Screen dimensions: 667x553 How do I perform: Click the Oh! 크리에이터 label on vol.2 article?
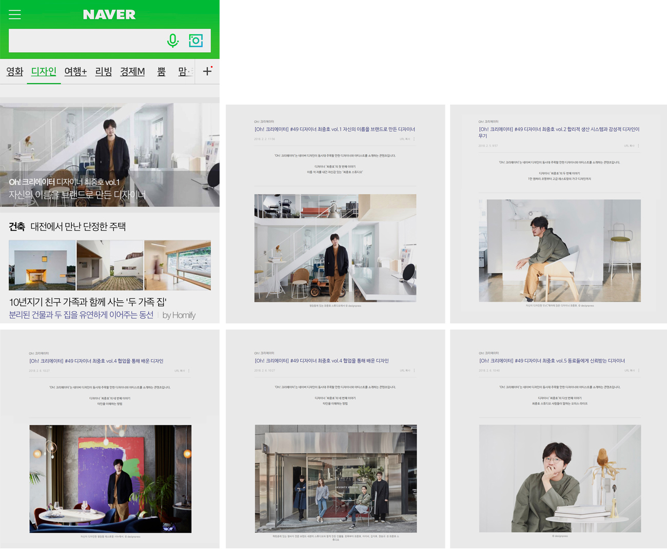[488, 121]
